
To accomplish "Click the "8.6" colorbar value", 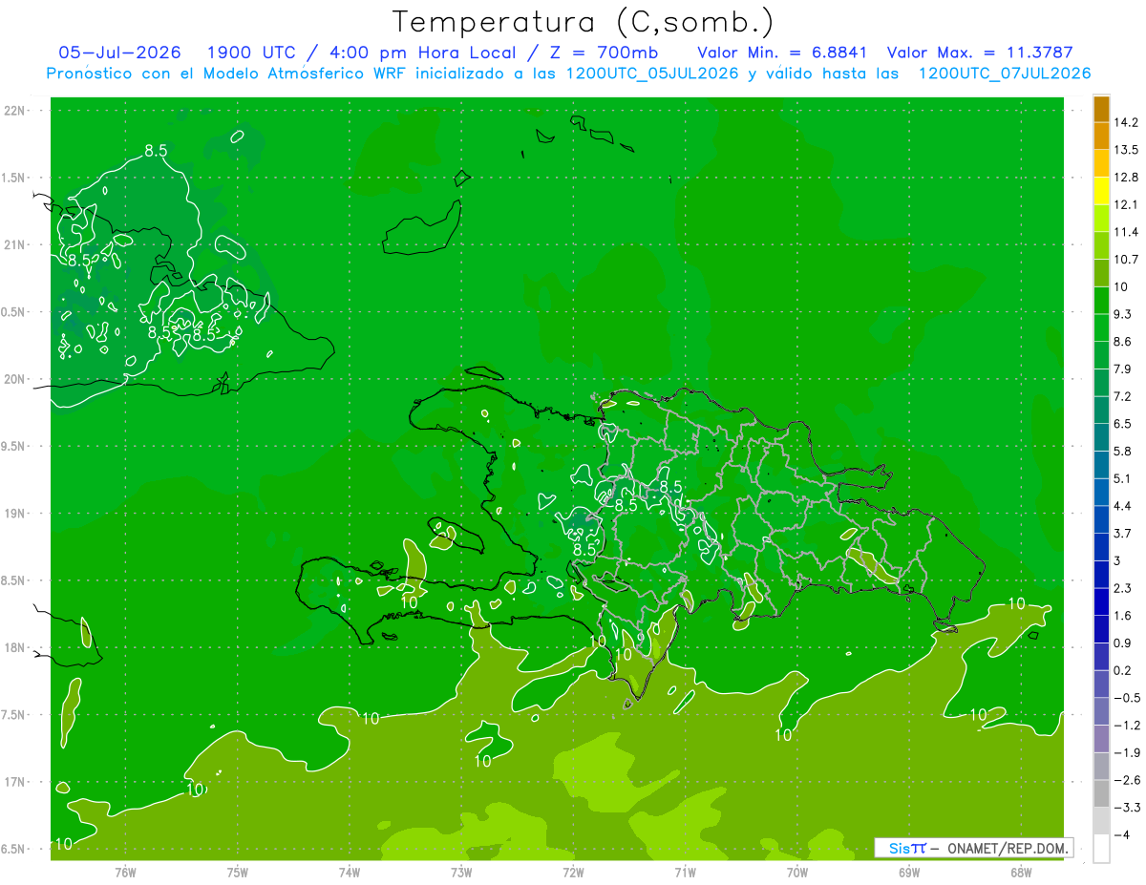I will pos(1123,342).
